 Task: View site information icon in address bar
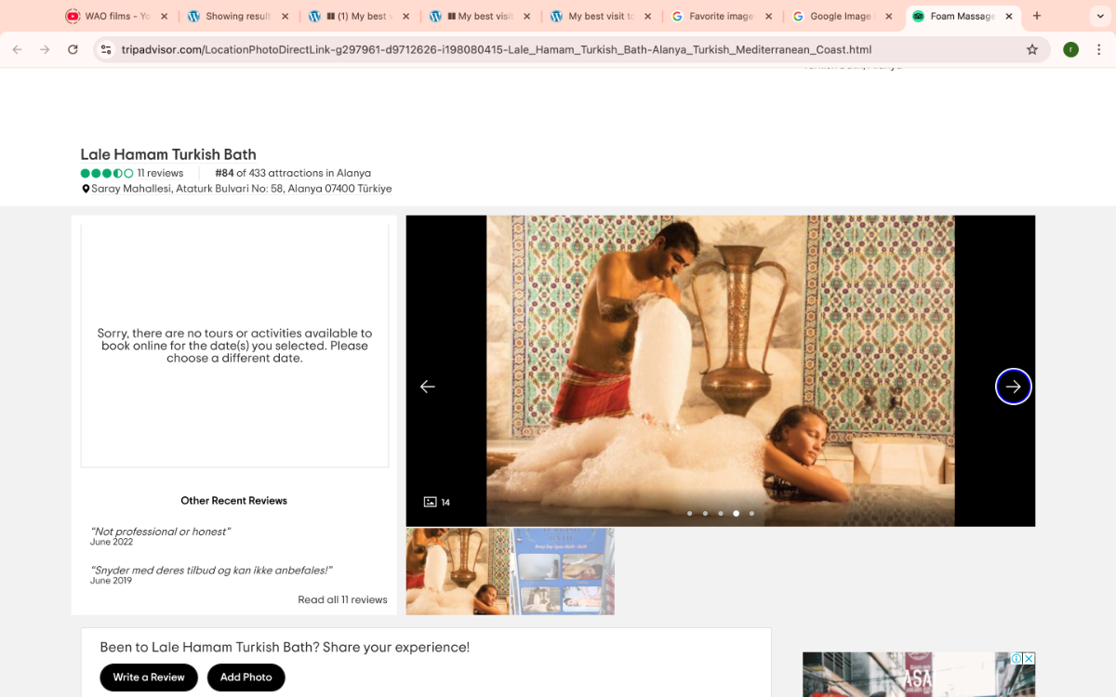click(x=106, y=49)
